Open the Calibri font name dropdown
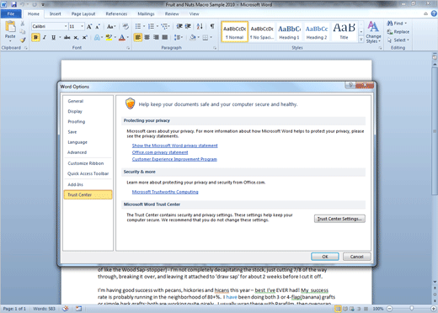The height and width of the screenshot is (313, 438). 66,26
